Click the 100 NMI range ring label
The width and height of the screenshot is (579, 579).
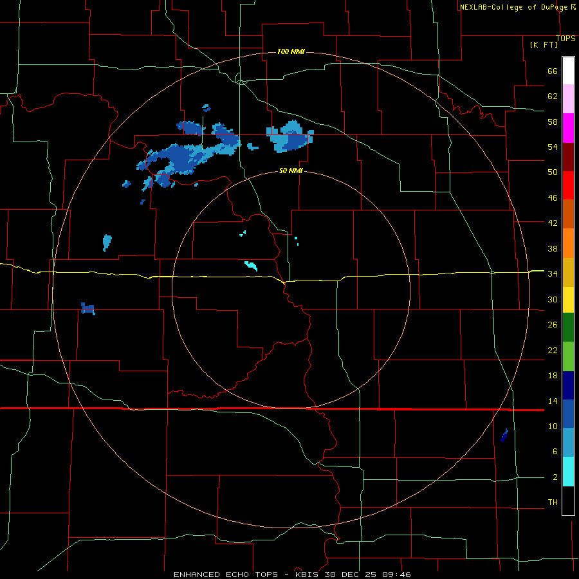click(291, 51)
